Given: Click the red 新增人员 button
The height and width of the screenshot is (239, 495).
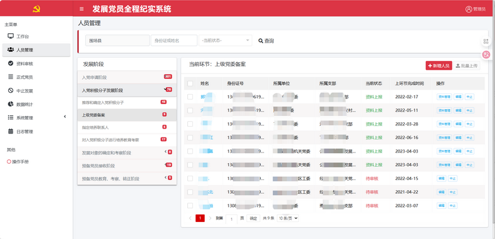Looking at the screenshot, I should point(439,66).
